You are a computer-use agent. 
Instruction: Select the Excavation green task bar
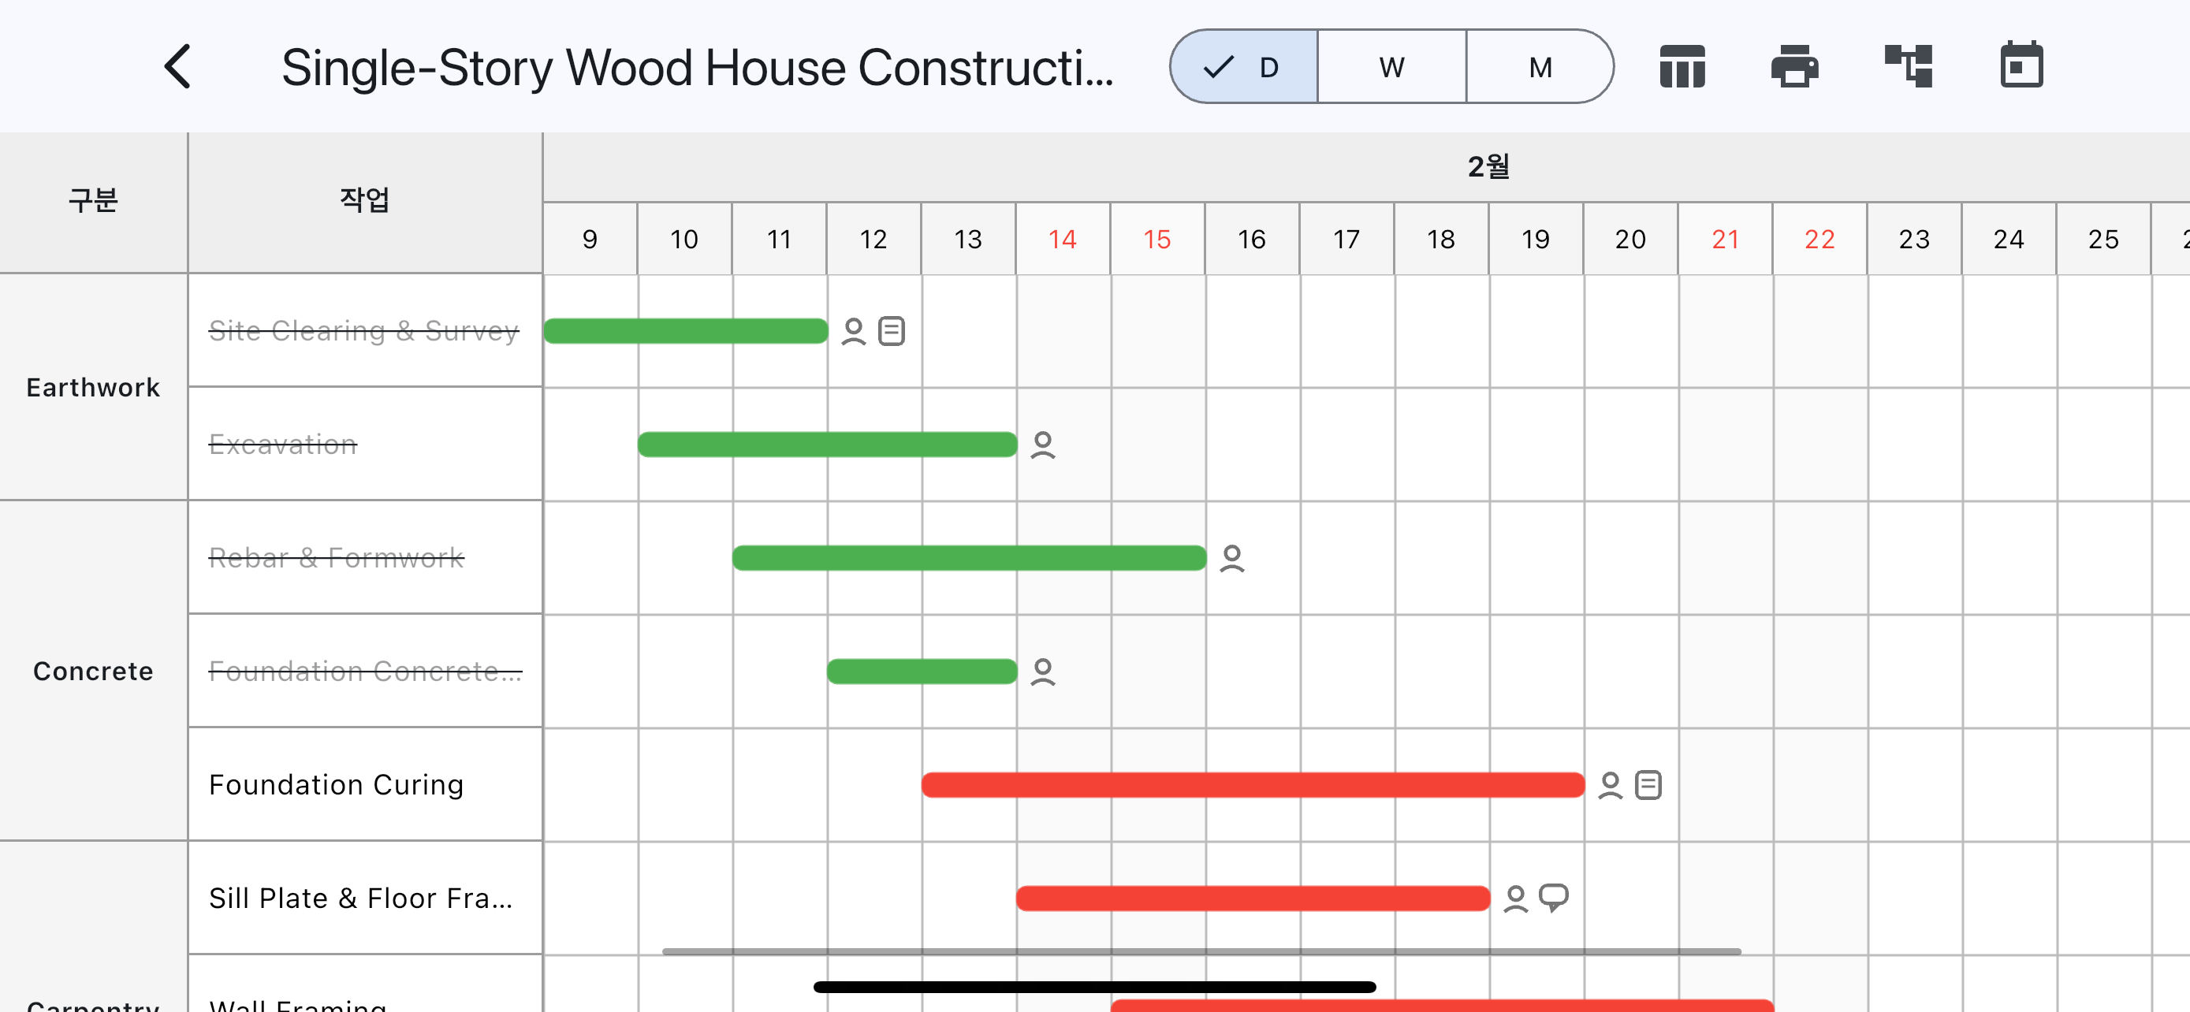click(x=825, y=443)
